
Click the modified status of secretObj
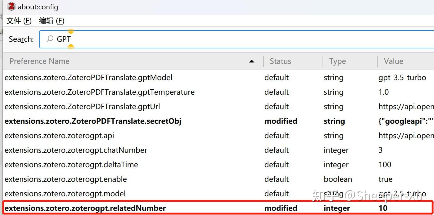[x=281, y=121]
